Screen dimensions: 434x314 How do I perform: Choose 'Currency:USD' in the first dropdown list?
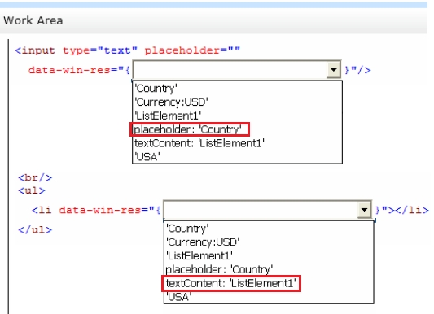(171, 102)
